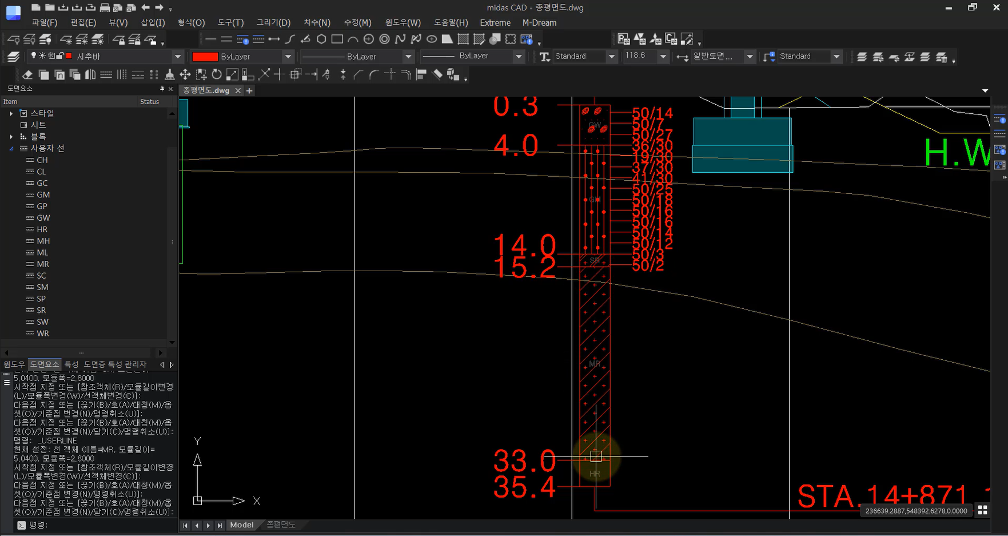1008x536 pixels.
Task: Select the Polygon draw tool
Action: pos(321,39)
